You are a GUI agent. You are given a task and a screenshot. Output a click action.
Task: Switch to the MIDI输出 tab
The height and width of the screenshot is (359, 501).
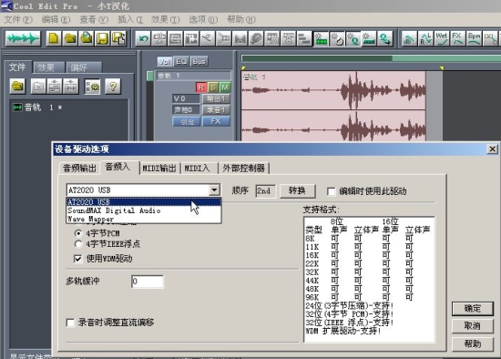pyautogui.click(x=159, y=169)
